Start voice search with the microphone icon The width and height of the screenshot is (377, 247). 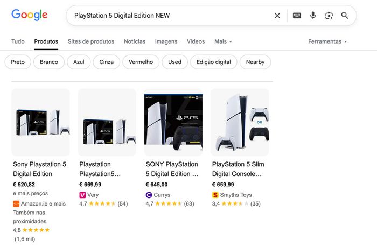click(313, 16)
